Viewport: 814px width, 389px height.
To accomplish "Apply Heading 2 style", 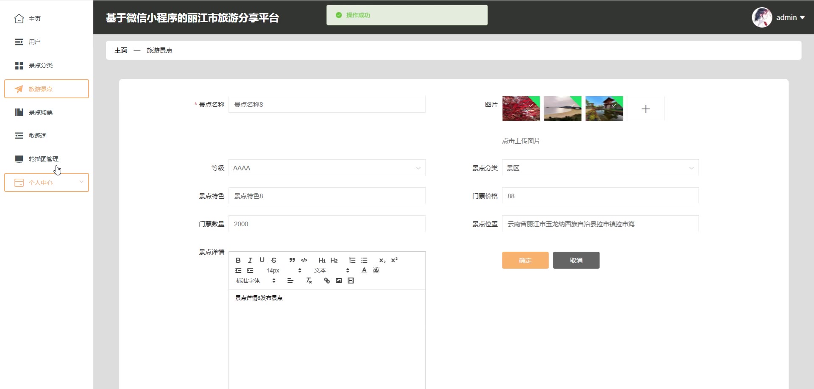I will (334, 260).
